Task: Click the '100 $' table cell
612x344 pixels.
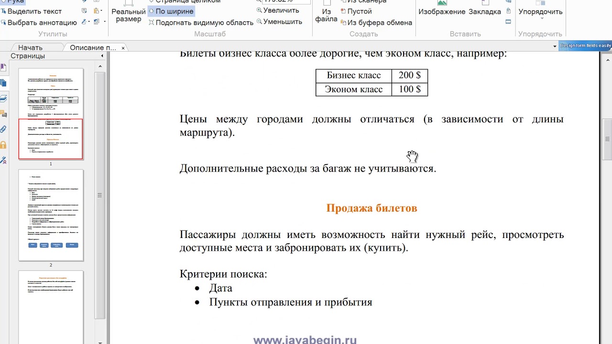Action: (x=410, y=89)
